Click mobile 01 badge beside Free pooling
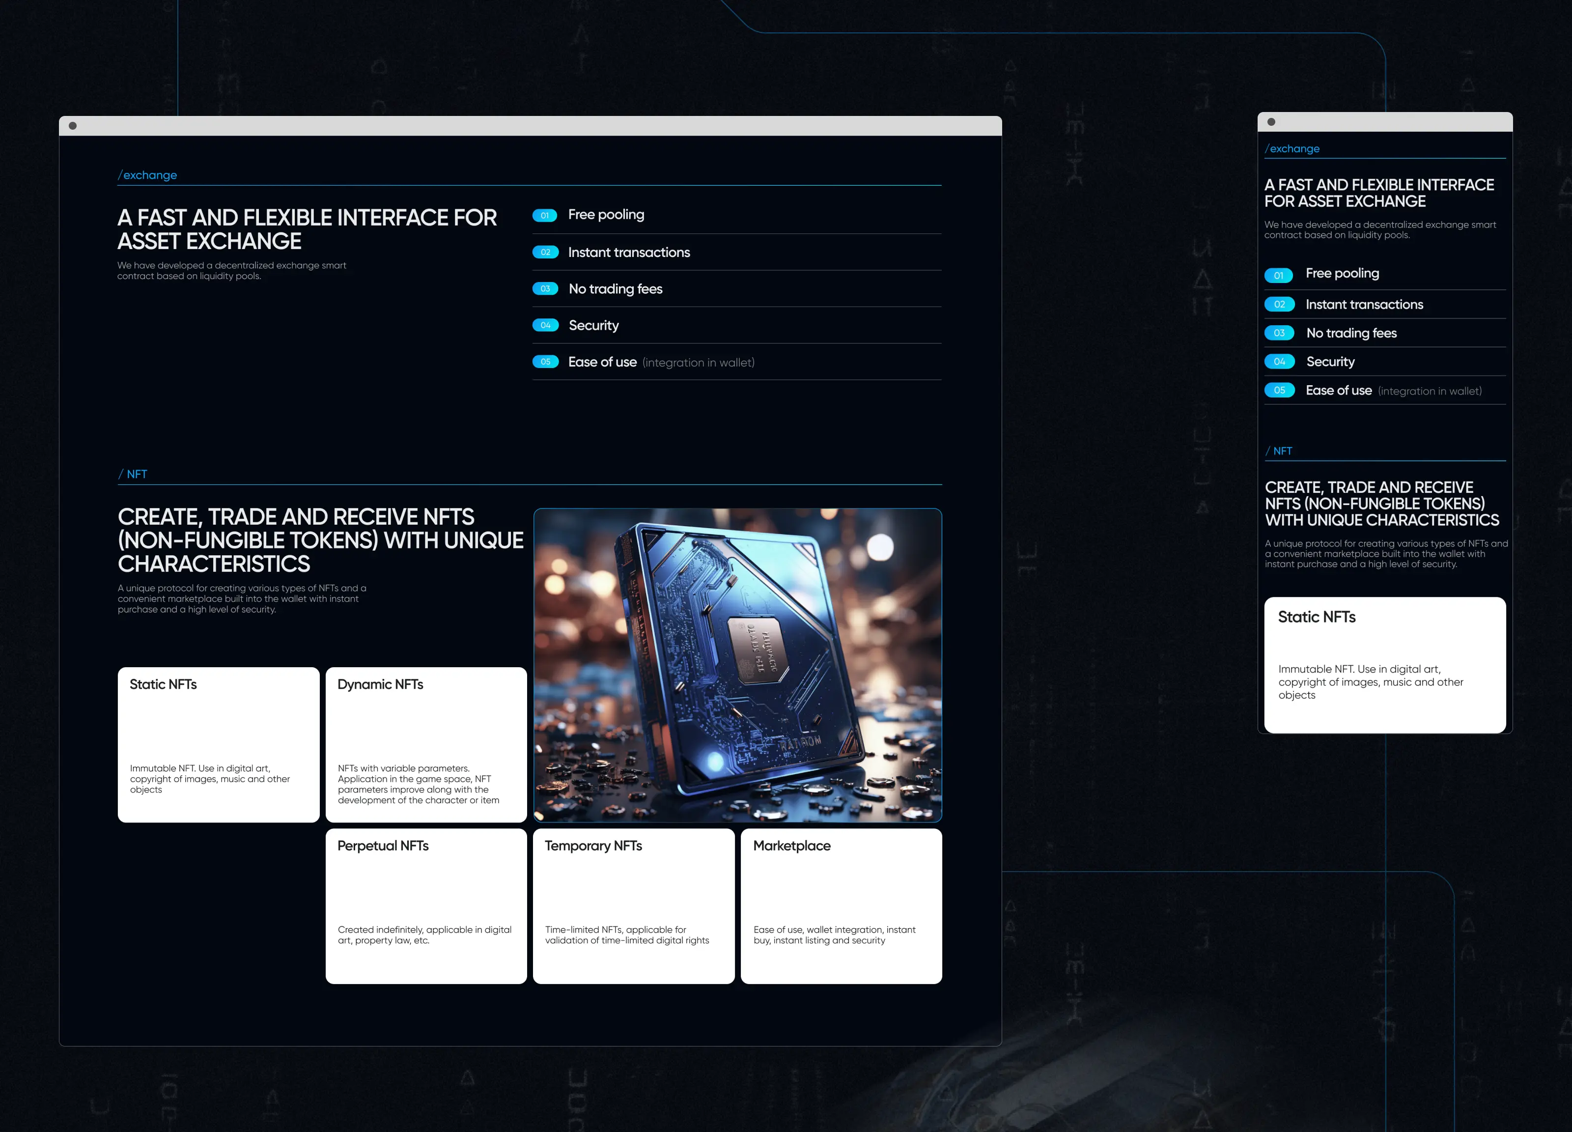This screenshot has width=1572, height=1132. point(1279,275)
